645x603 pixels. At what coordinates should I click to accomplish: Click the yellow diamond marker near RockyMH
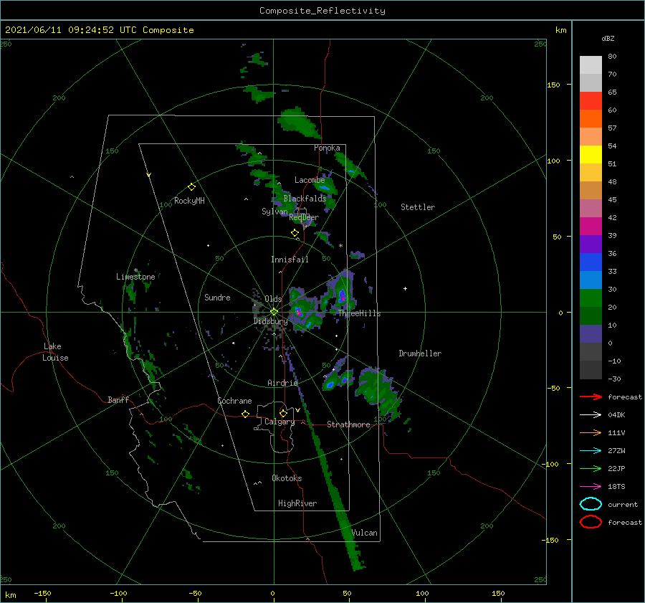(x=191, y=187)
